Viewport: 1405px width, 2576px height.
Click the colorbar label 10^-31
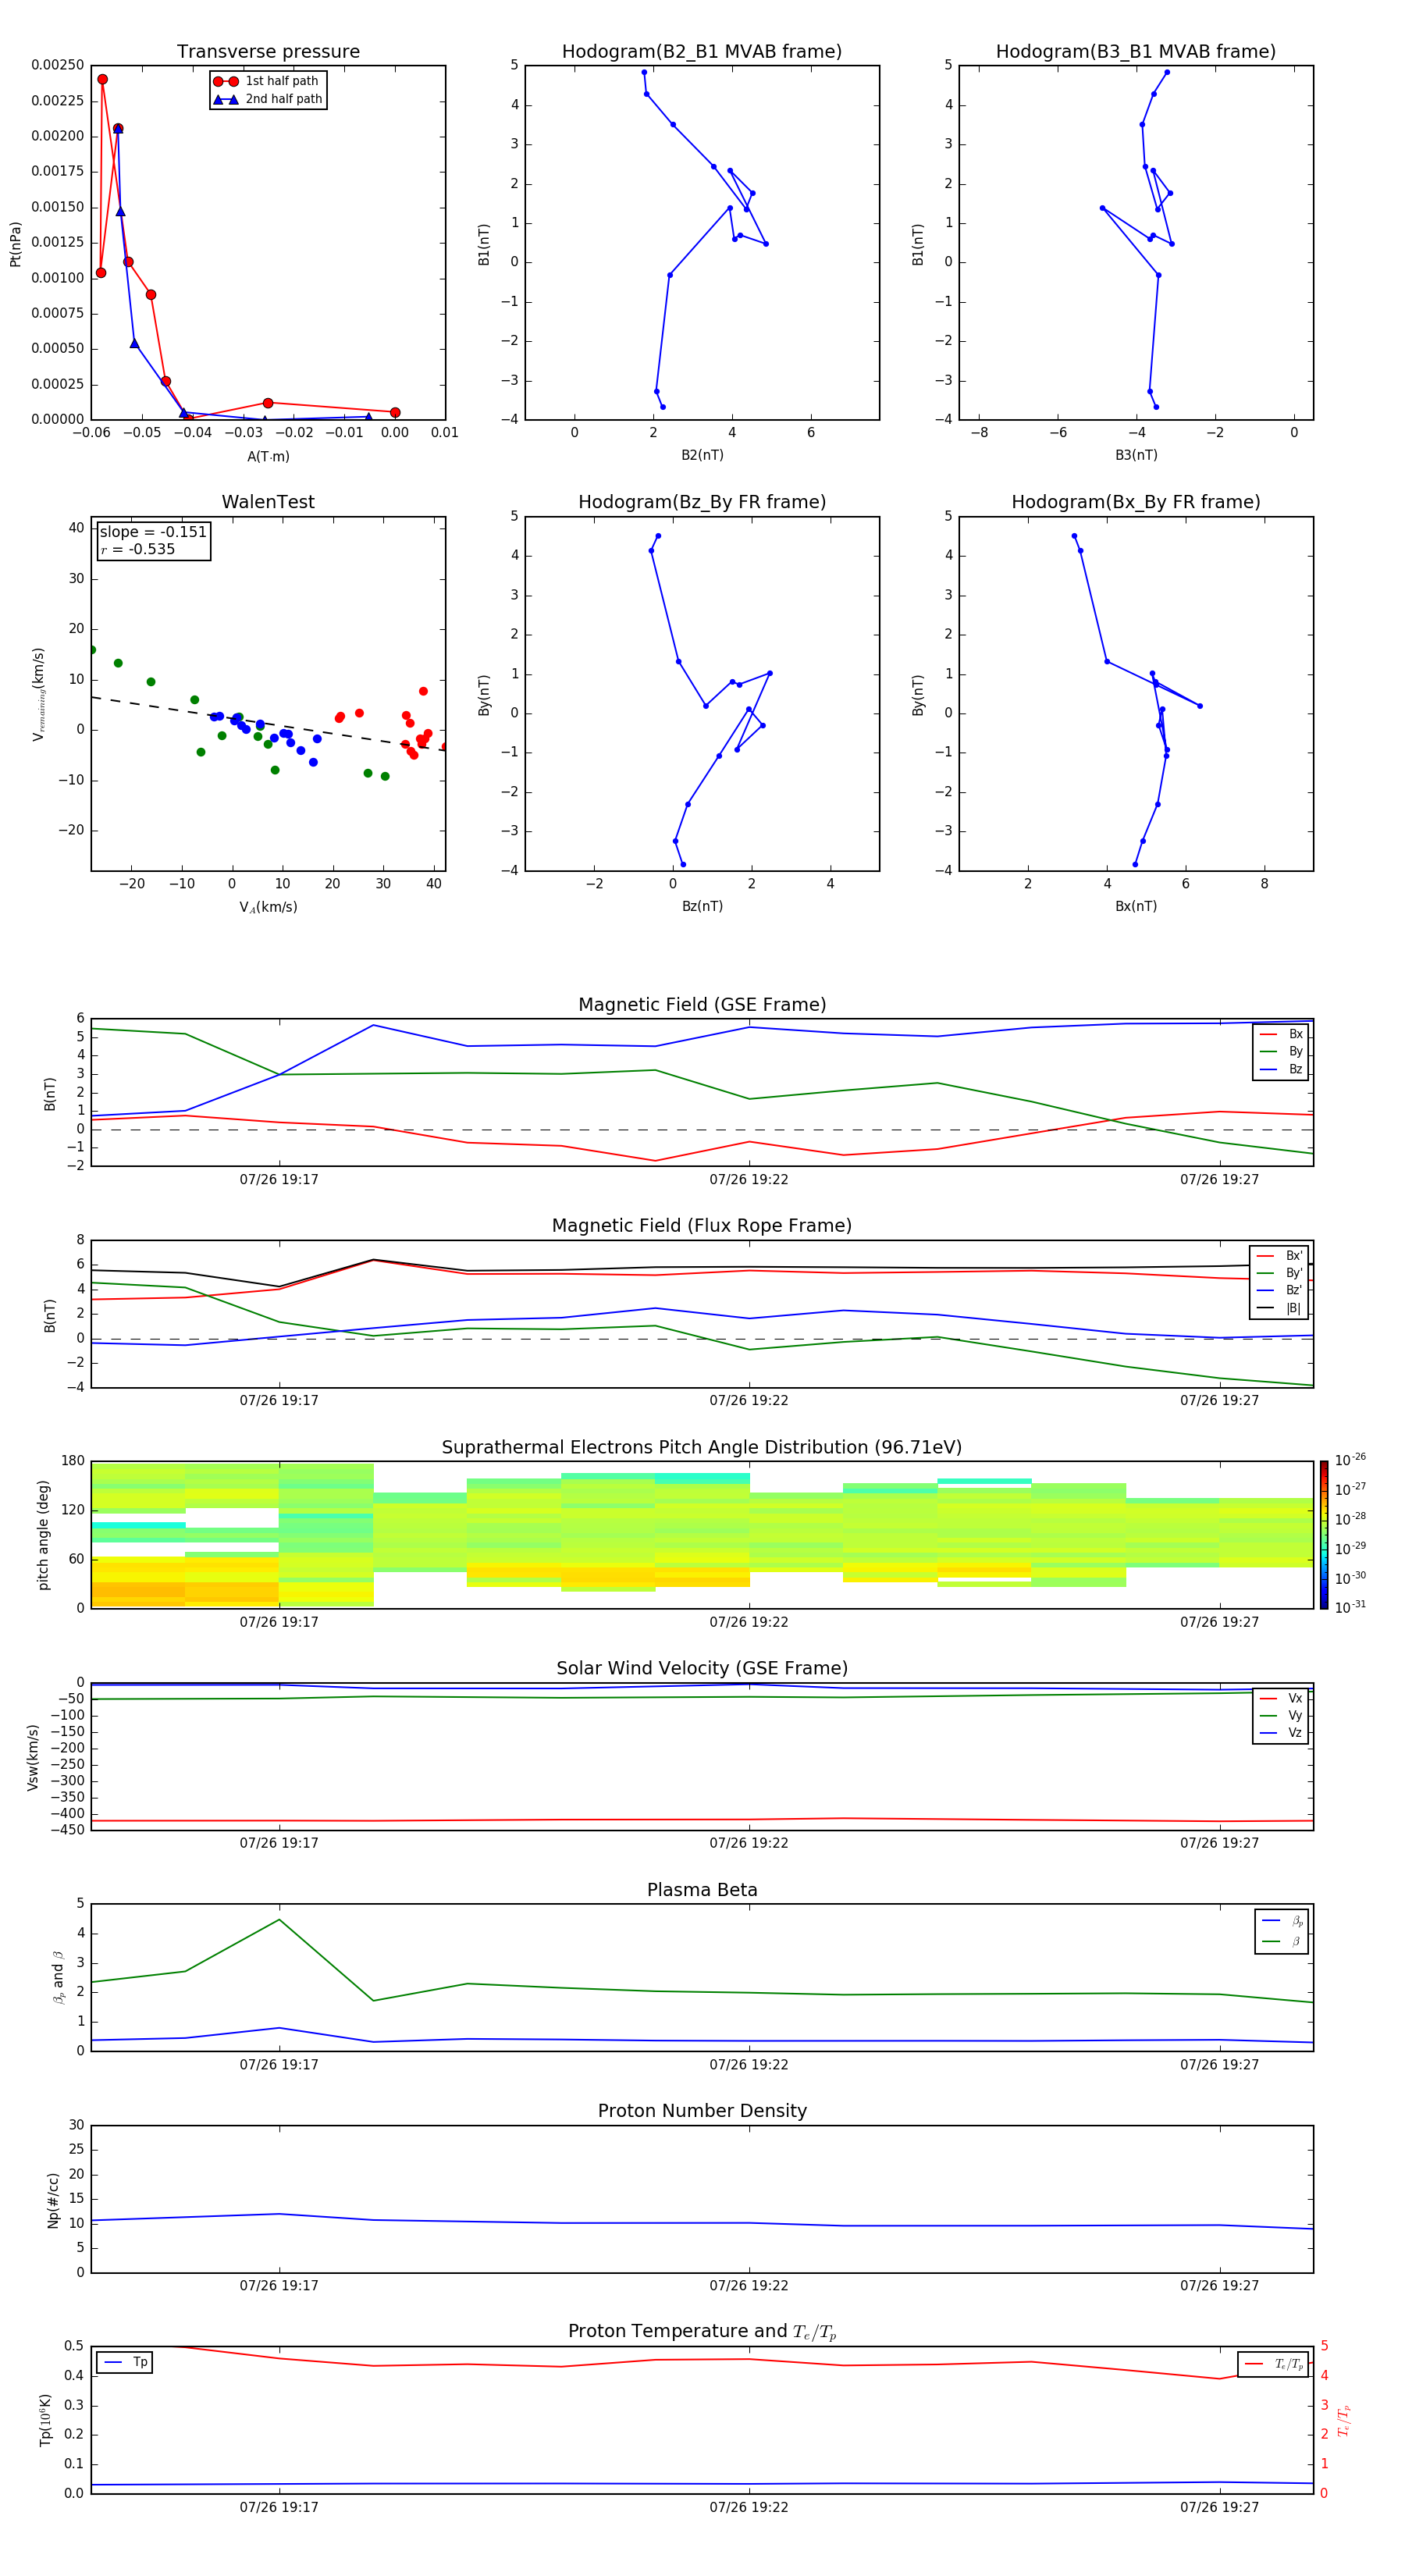click(x=1350, y=1607)
